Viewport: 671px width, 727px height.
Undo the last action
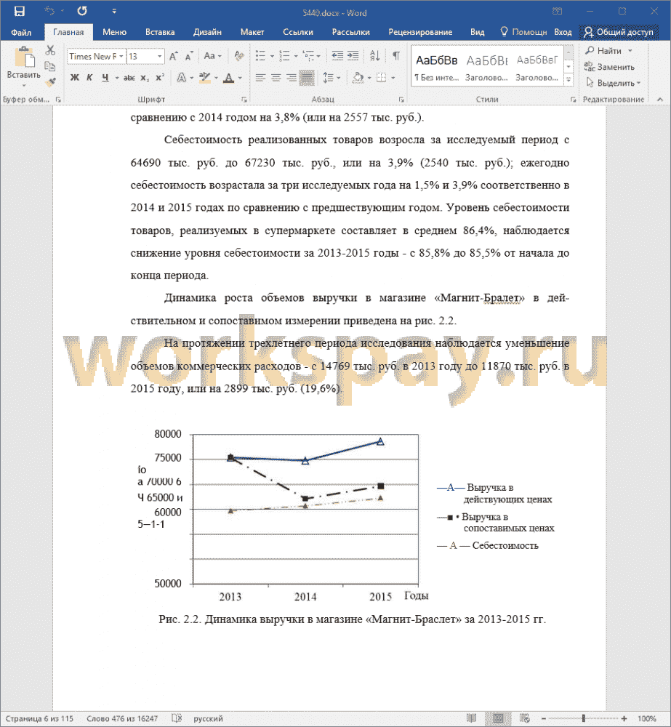[49, 11]
